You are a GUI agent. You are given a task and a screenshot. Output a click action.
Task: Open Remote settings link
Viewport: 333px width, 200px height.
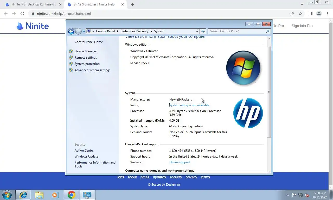pos(86,58)
